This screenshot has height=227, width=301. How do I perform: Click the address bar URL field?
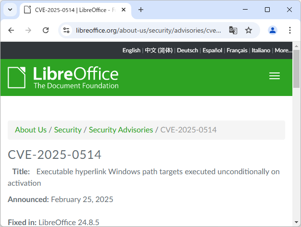pyautogui.click(x=148, y=30)
